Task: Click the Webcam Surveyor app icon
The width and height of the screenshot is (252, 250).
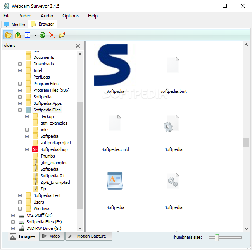Action: (x=7, y=6)
